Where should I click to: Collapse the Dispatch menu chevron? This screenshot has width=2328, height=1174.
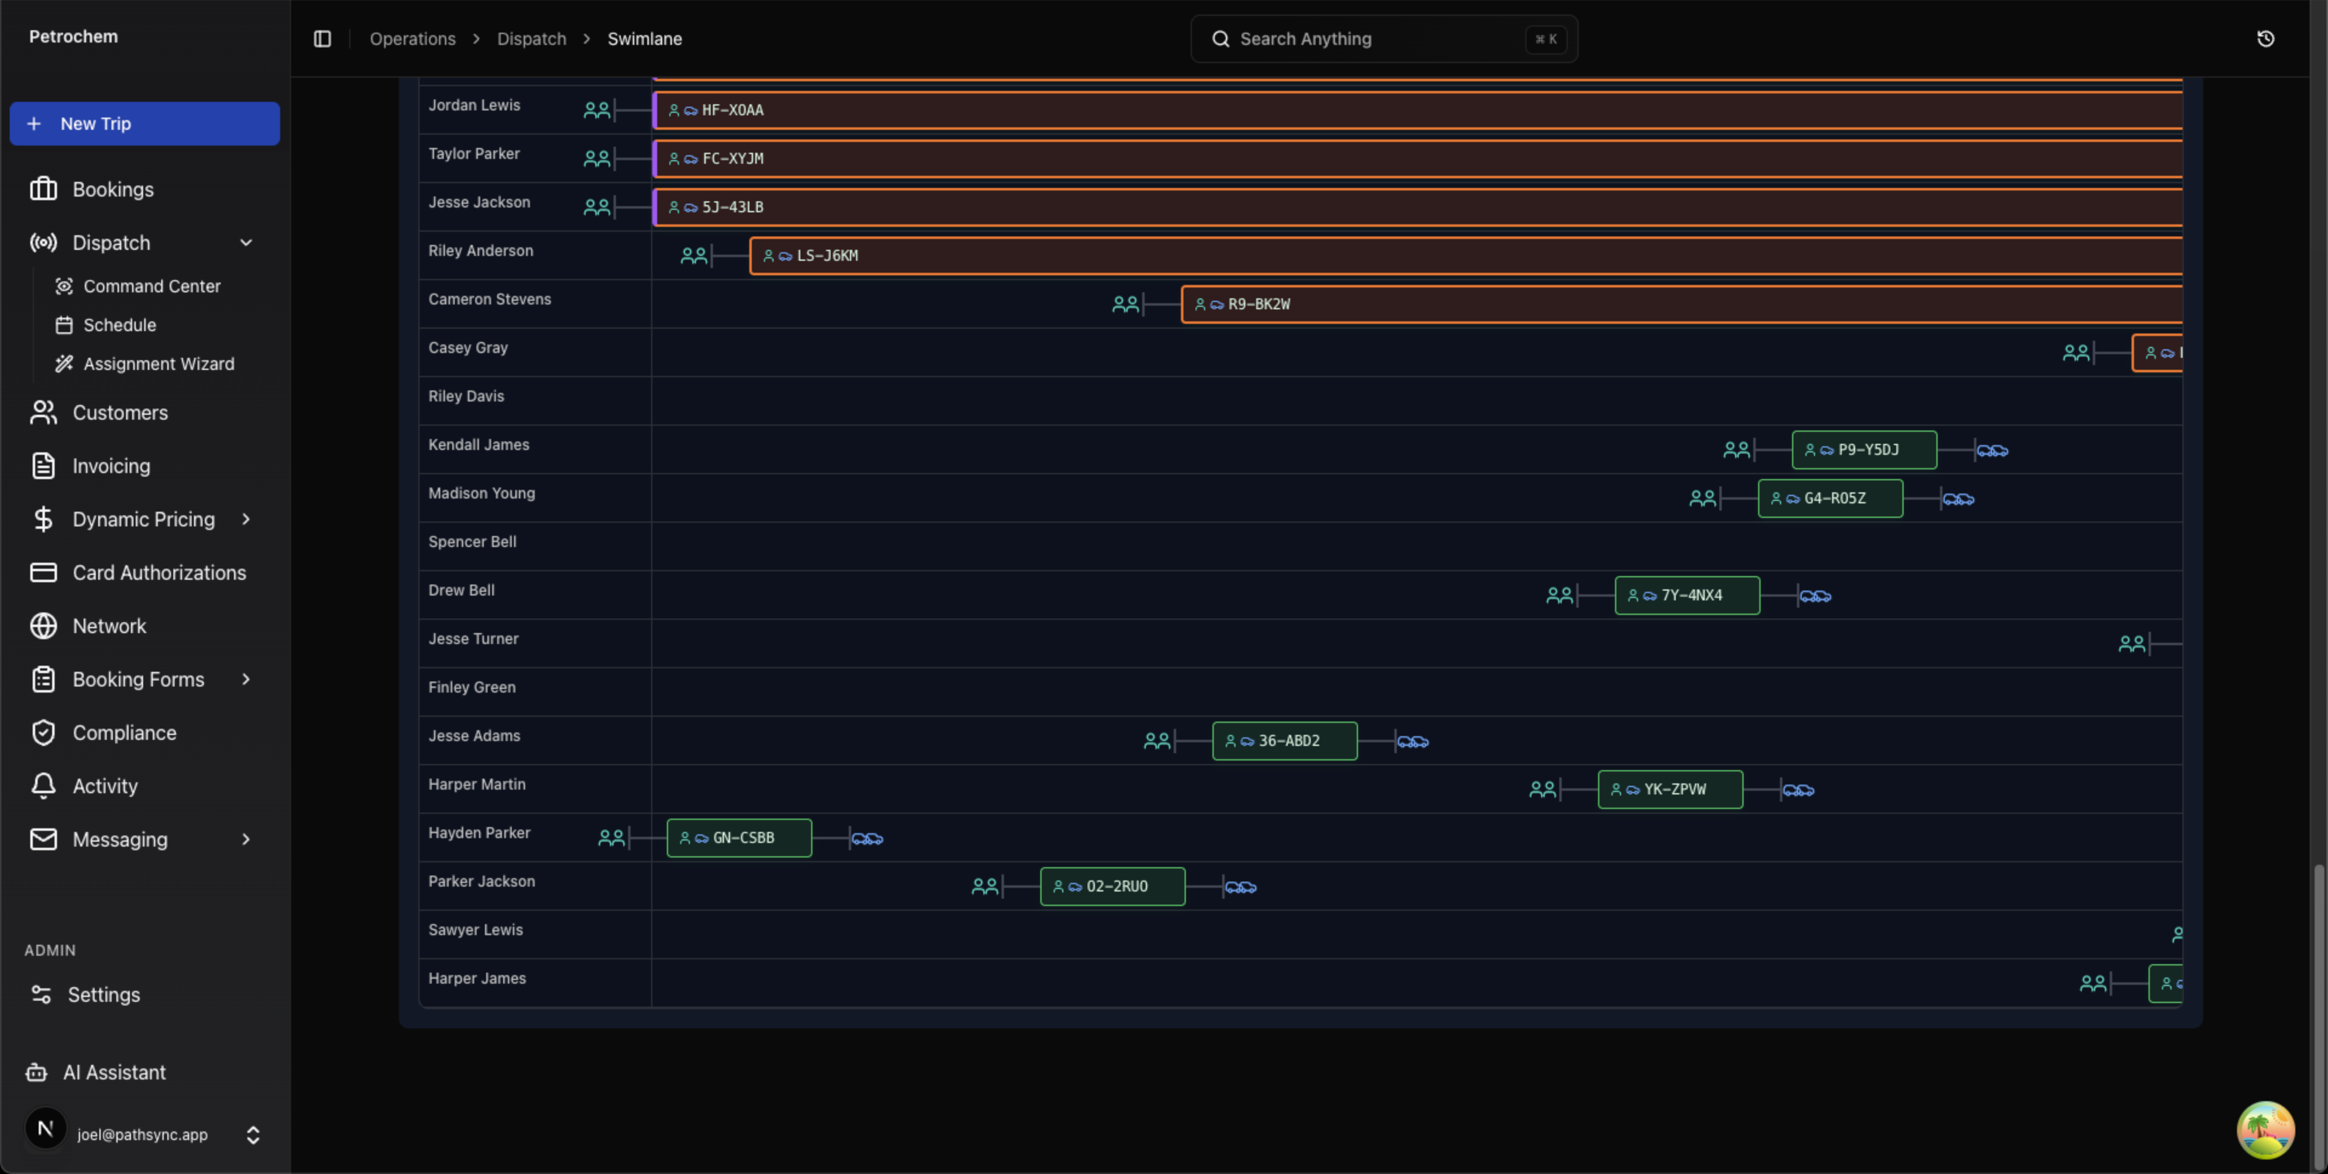click(246, 242)
